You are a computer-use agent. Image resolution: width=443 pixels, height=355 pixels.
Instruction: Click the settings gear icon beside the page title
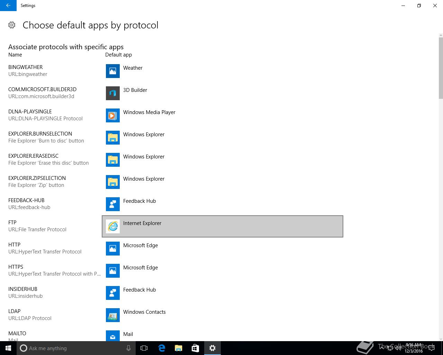12,25
